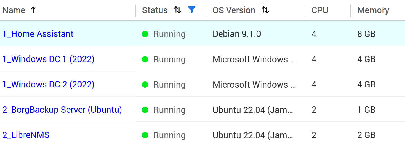
Task: Select the Debian 9.1.0 OS version cell
Action: click(237, 34)
